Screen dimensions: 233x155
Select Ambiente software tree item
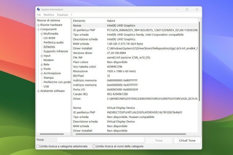pyautogui.click(x=52, y=91)
